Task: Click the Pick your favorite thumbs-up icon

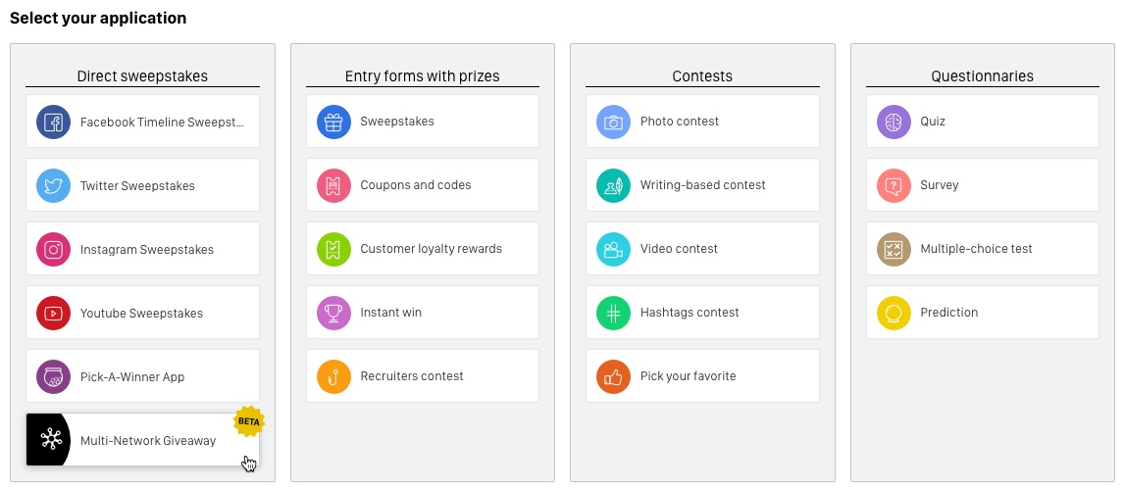Action: [x=614, y=376]
